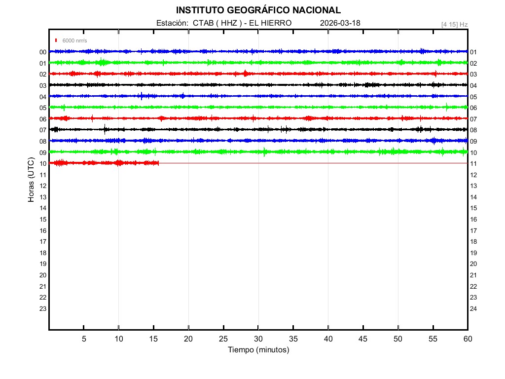Click the Horas (UTC) vertical axis label
The width and height of the screenshot is (505, 379).
click(31, 180)
